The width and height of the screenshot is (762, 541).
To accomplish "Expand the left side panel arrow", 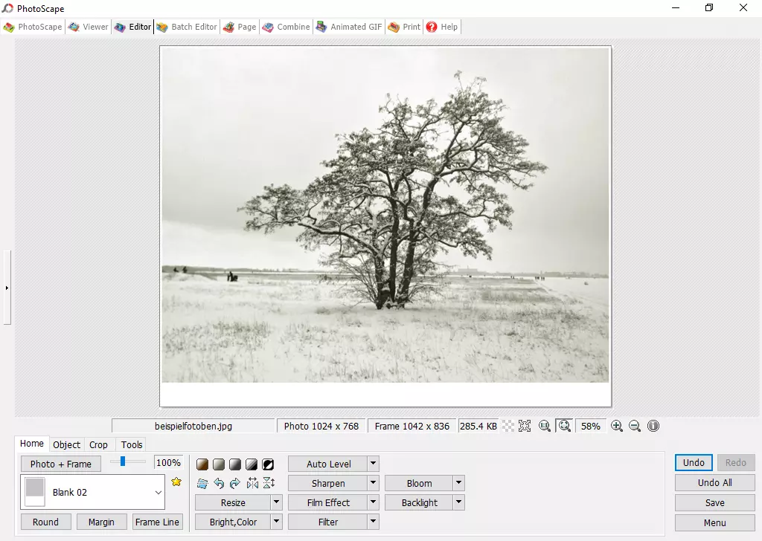I will [x=7, y=288].
